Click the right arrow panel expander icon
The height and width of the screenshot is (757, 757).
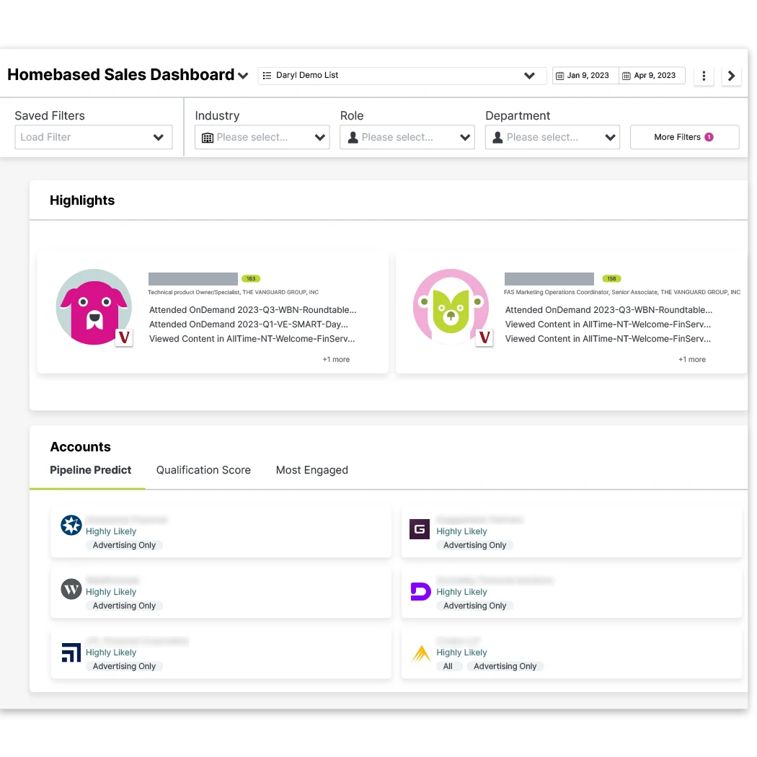tap(732, 76)
